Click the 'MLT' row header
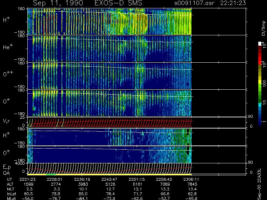 pos(10,189)
